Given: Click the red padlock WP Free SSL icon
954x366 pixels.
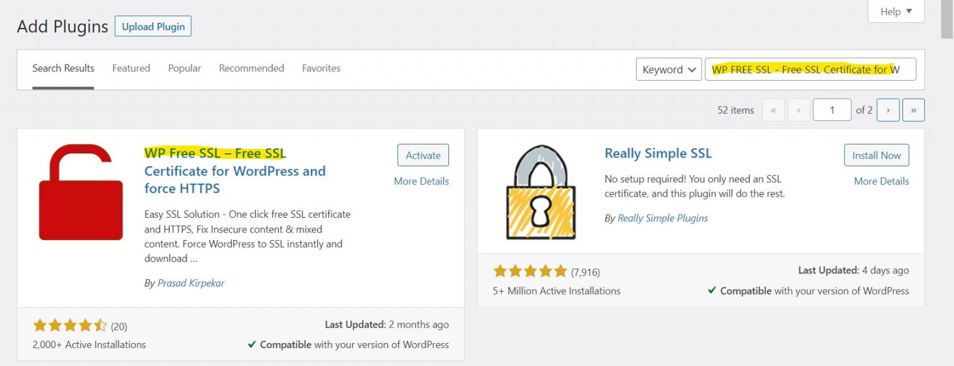Looking at the screenshot, I should click(x=81, y=192).
